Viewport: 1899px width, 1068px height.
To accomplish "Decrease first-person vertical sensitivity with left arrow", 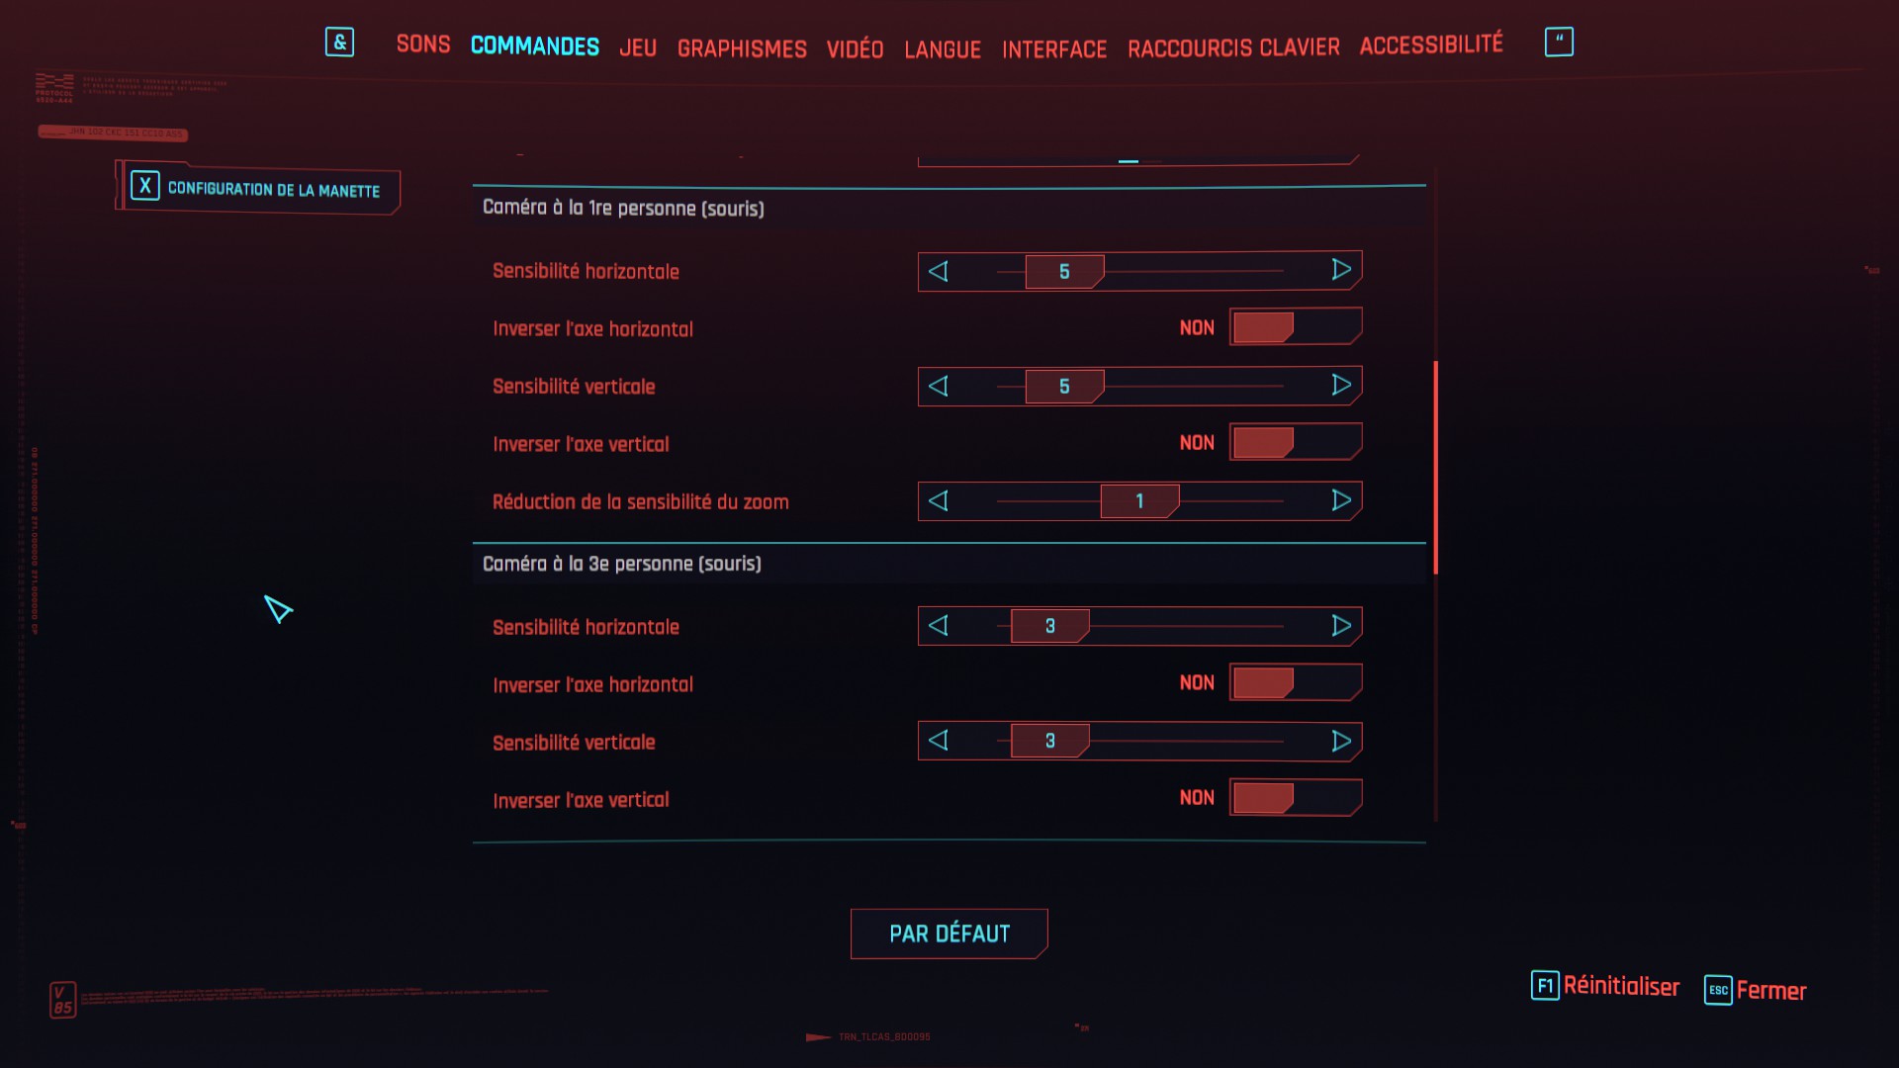I will pos(939,386).
